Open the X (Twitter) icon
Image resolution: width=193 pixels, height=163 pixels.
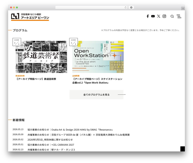(159, 16)
